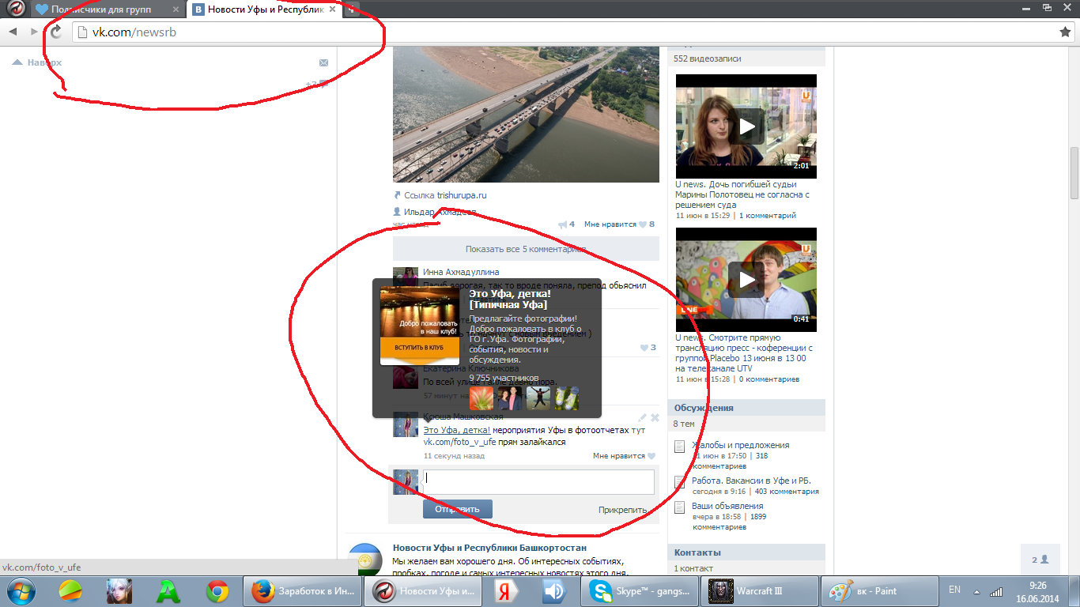Open the 552 видеозаписи link
This screenshot has width=1080, height=607.
point(708,58)
